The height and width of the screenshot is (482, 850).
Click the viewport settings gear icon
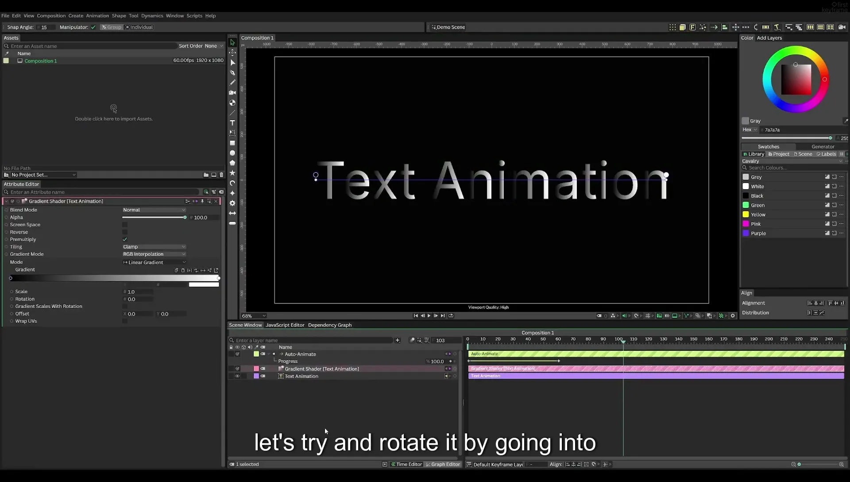point(733,316)
